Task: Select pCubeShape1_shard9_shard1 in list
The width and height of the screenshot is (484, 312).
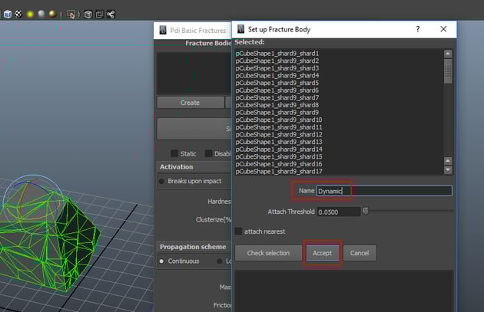Action: tap(277, 54)
